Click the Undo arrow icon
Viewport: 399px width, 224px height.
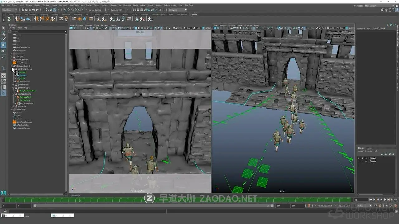[x=33, y=10]
